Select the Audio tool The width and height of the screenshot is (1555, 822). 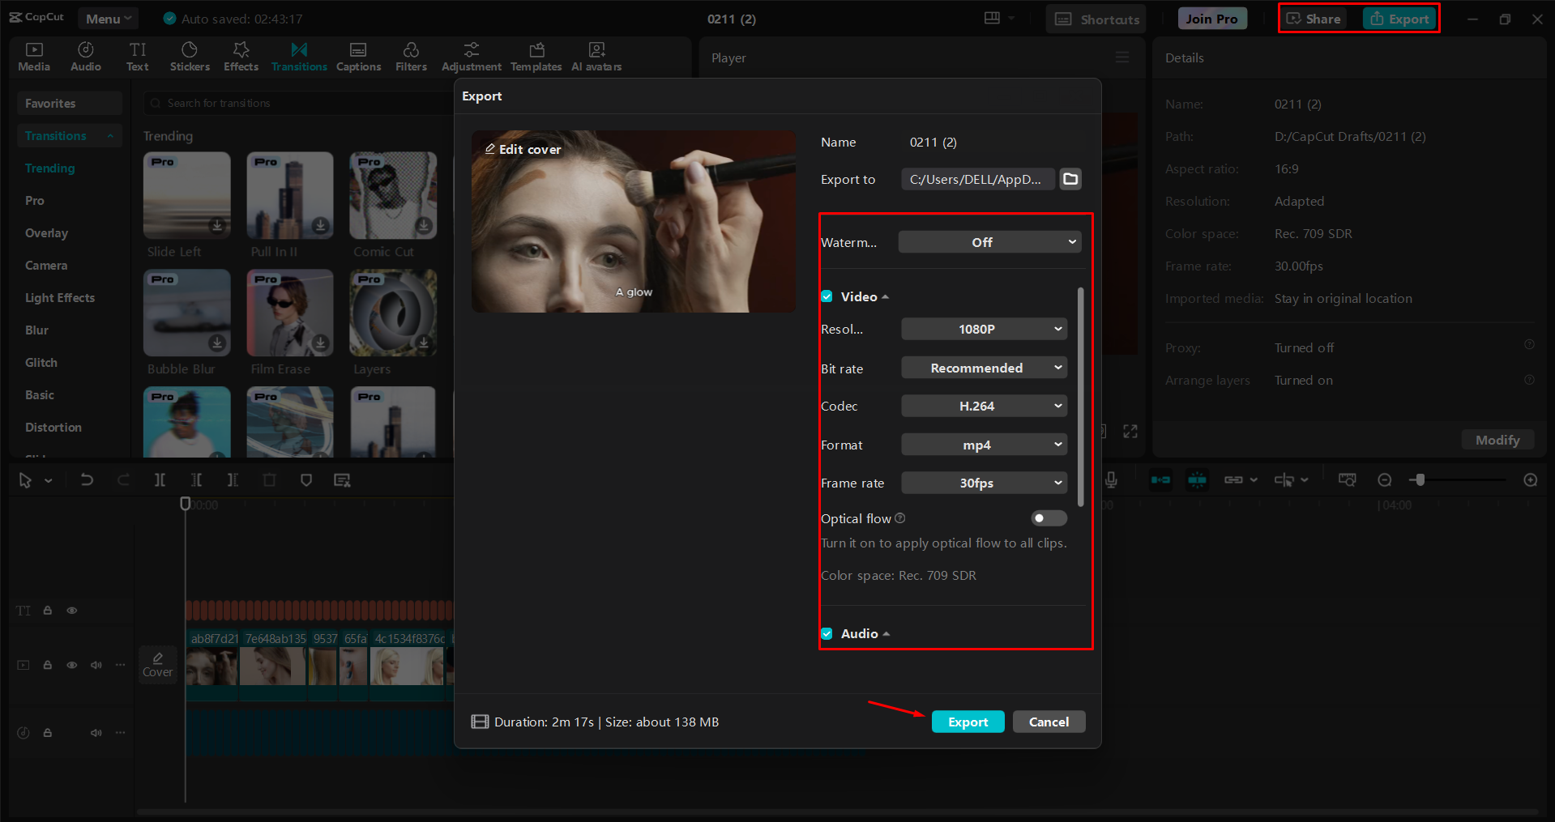tap(85, 56)
